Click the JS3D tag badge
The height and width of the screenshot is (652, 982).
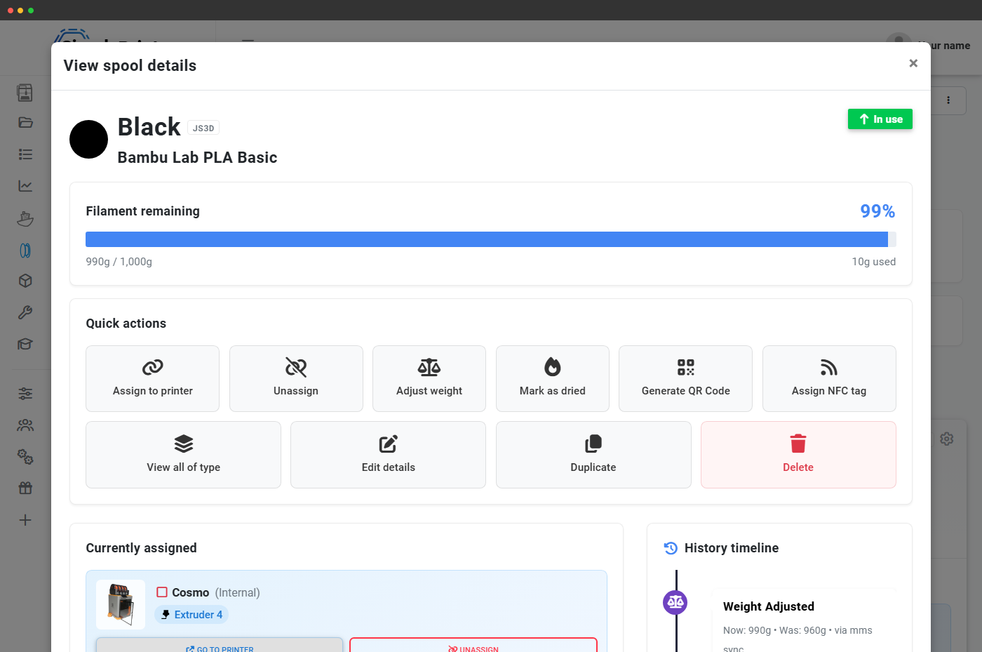[x=203, y=128]
